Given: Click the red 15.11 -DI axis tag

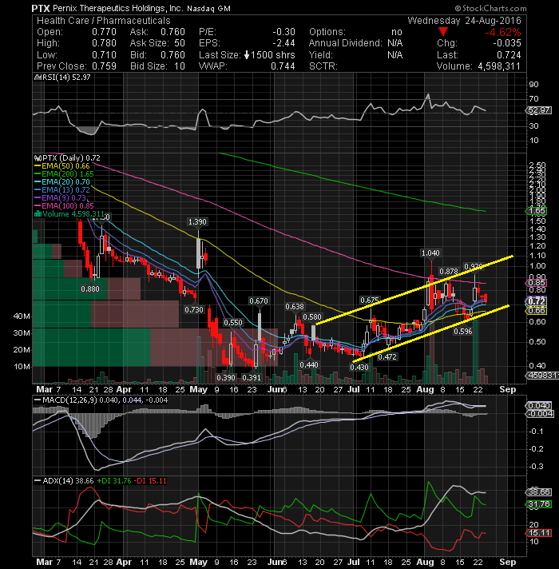Looking at the screenshot, I should [x=539, y=533].
